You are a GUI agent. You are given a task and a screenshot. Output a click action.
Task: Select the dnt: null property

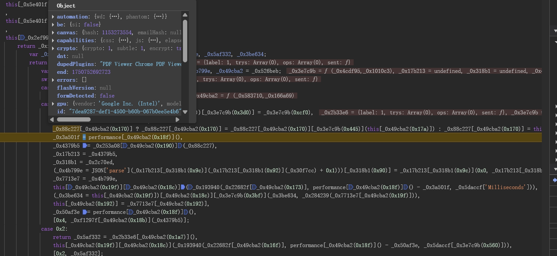[x=70, y=56]
